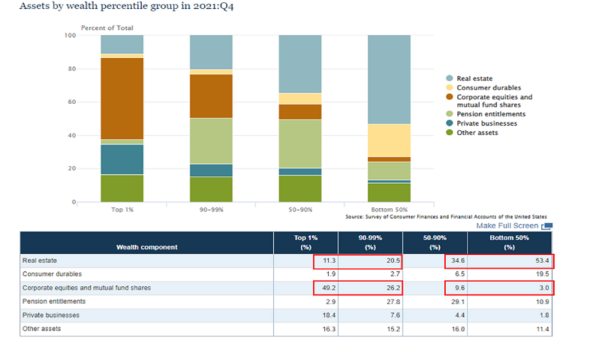
Task: Click the 53.4 value cell in the table
Action: [x=540, y=260]
